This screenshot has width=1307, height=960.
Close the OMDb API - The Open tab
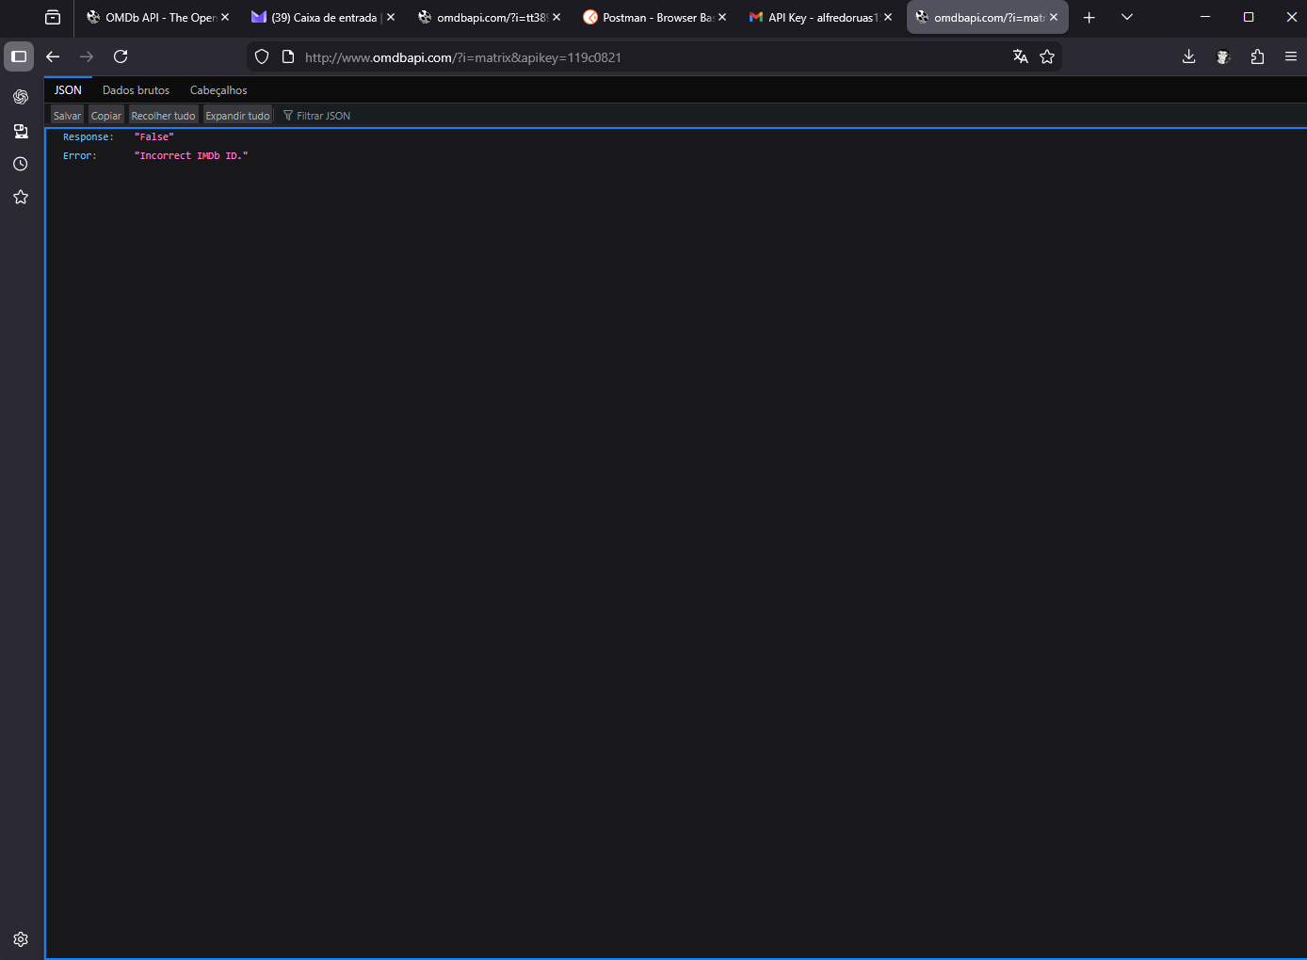225,17
